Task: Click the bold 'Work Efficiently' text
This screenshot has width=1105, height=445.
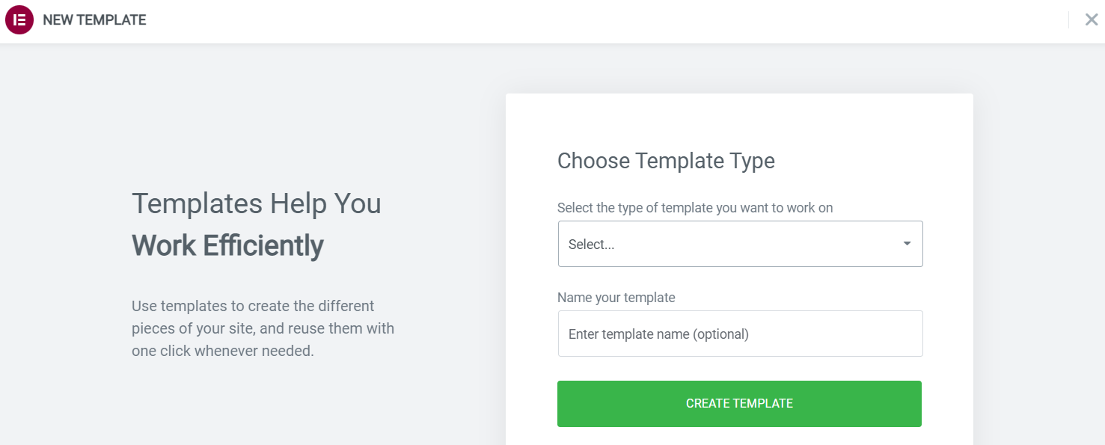Action: [x=227, y=245]
